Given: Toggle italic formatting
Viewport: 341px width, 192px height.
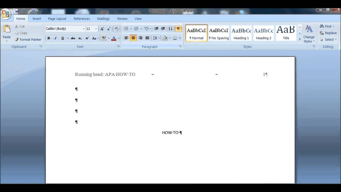Looking at the screenshot, I should tap(55, 38).
